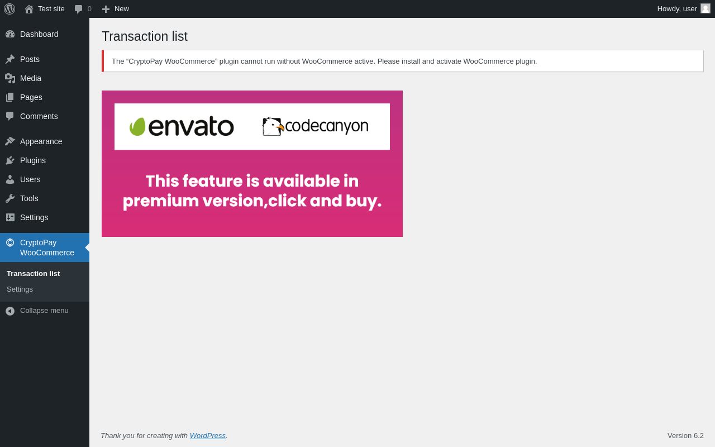Click the Posts pin icon
This screenshot has width=715, height=447.
click(10, 59)
